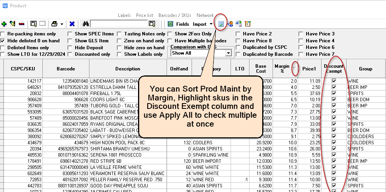Viewport: 386px width, 192px height.
Task: Click the Fields button
Action: [x=183, y=24]
